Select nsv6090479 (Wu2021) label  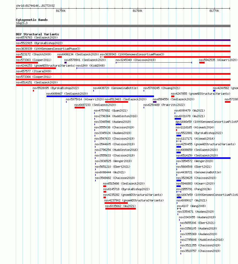[x=190, y=111]
